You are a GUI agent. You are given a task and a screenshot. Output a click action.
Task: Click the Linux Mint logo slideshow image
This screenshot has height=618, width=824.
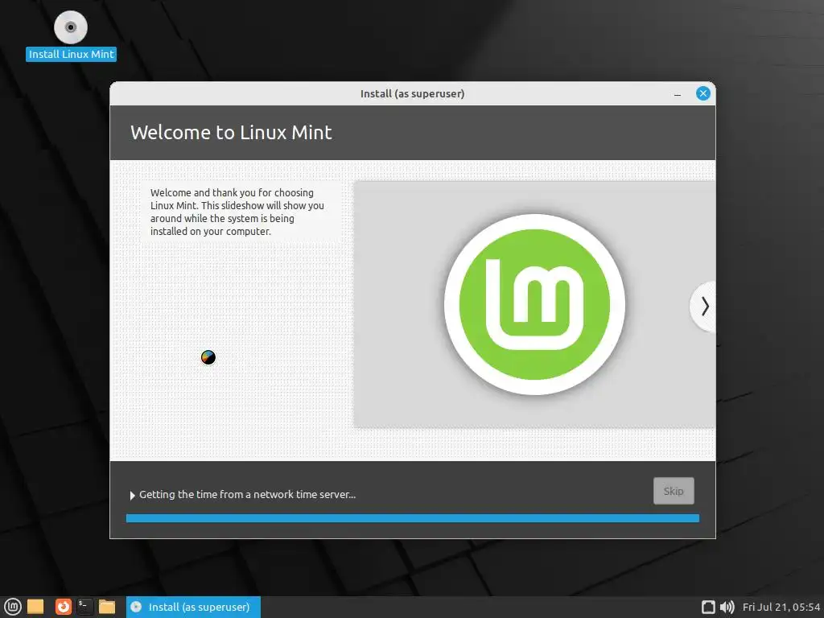(534, 304)
